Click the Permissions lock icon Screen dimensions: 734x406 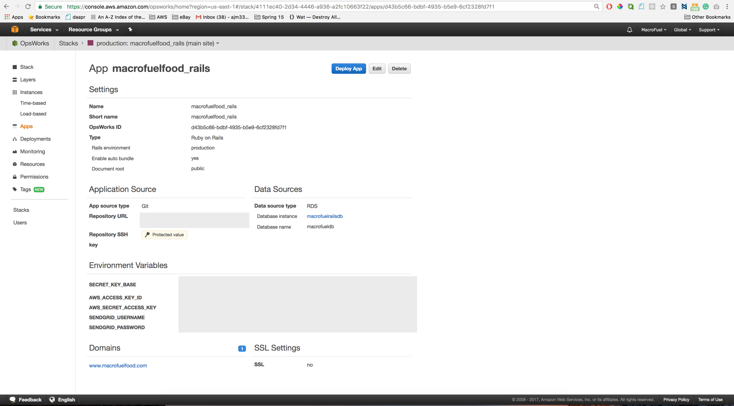[15, 177]
